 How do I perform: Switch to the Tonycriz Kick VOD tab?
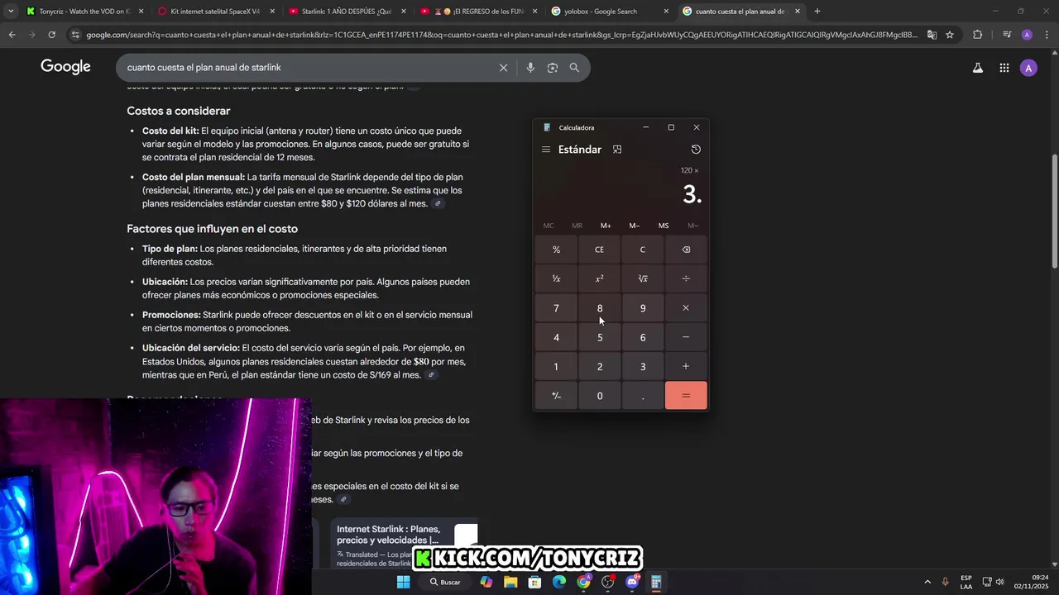[83, 12]
